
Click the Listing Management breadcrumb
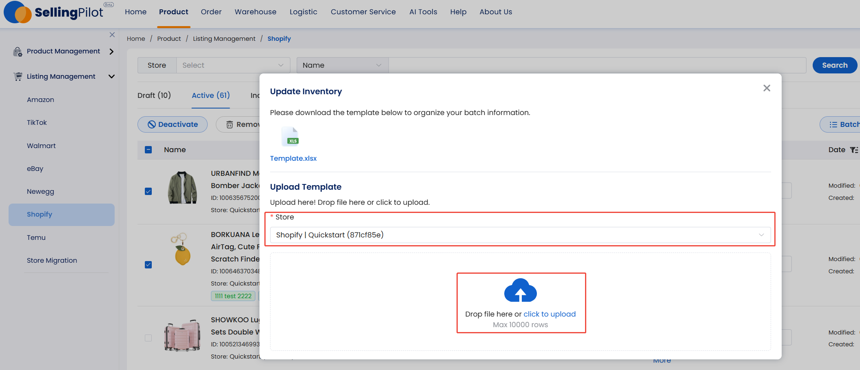pyautogui.click(x=224, y=39)
